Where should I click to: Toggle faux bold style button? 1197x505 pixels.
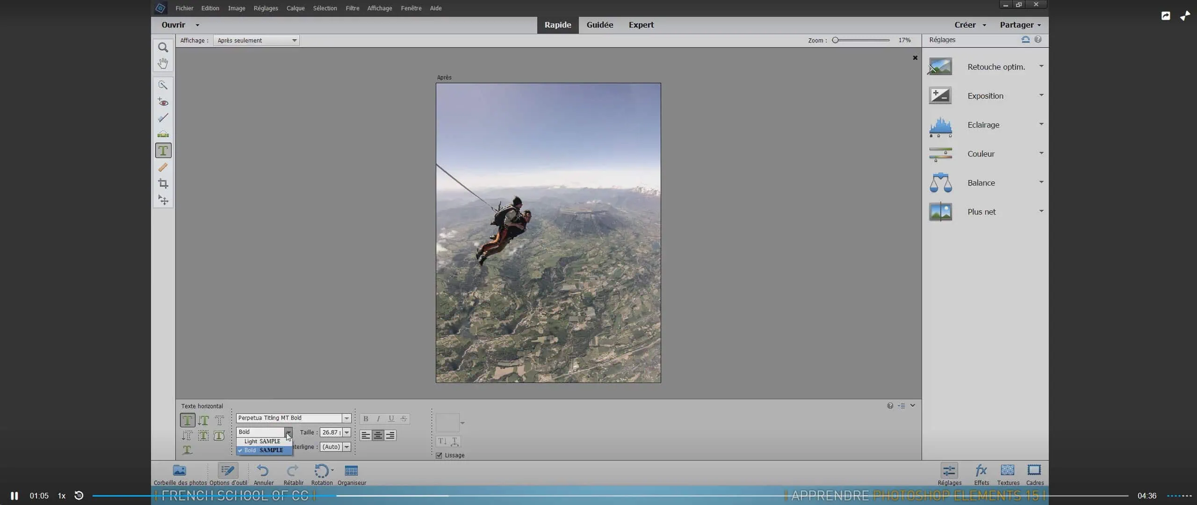366,418
